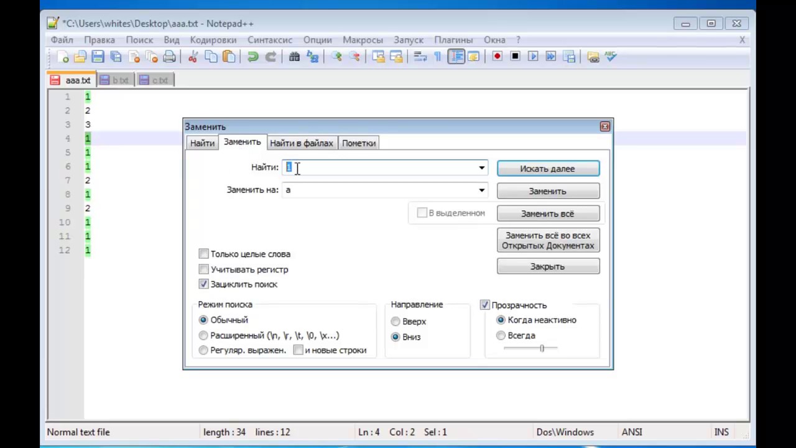Select the 'Расширенный' search mode radio

pyautogui.click(x=203, y=335)
